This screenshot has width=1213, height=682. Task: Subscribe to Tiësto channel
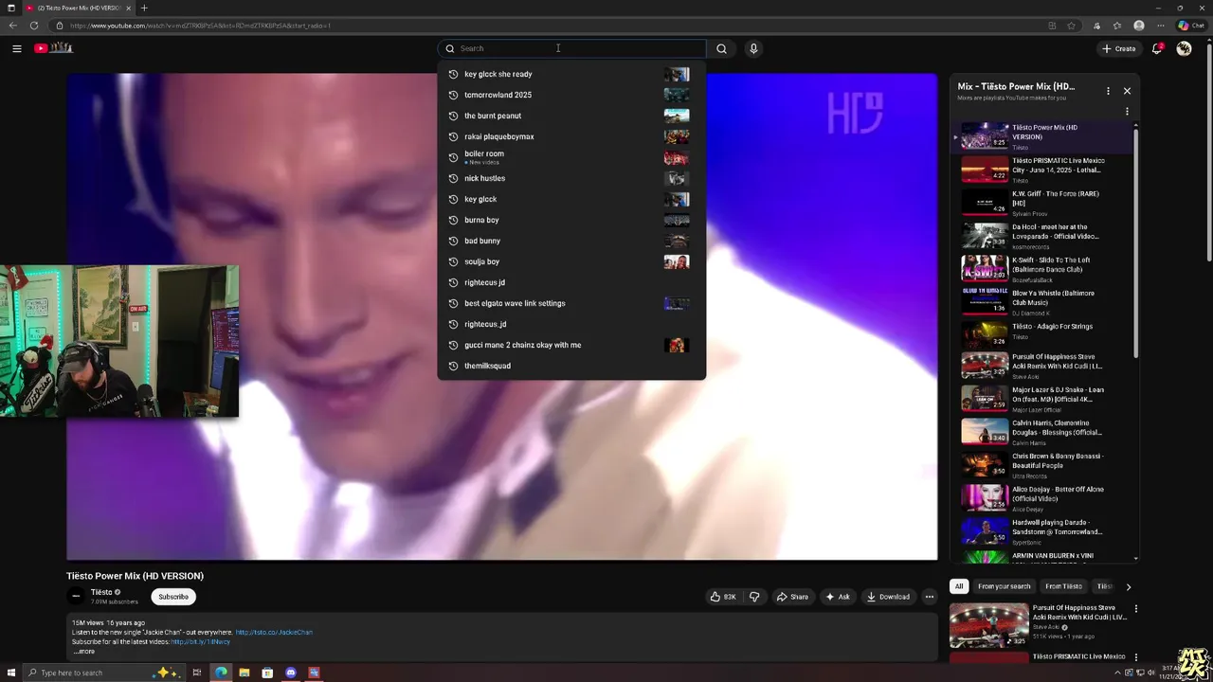[173, 597]
